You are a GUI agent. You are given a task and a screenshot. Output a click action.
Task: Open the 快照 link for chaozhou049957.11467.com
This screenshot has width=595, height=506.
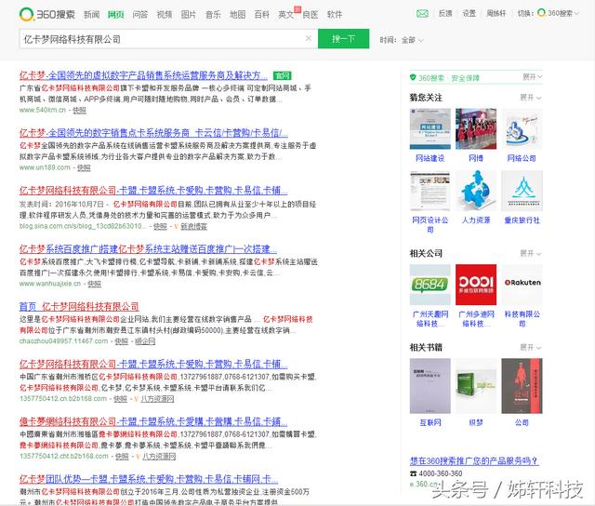point(122,341)
